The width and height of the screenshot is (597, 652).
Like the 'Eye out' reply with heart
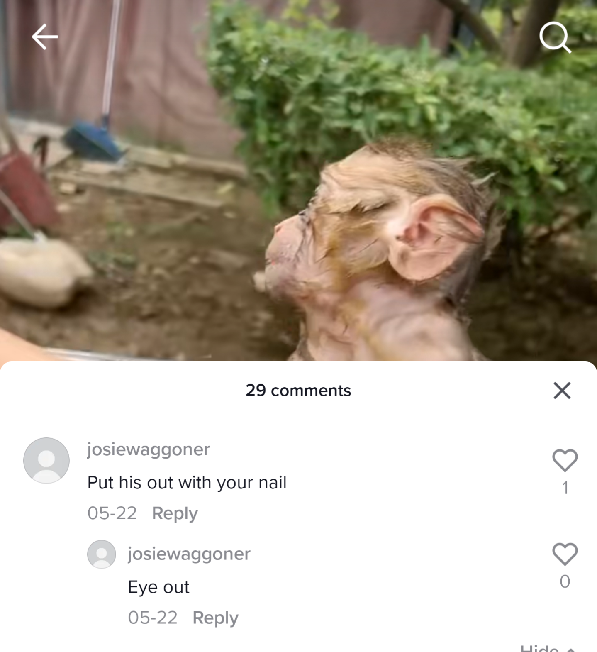(565, 554)
